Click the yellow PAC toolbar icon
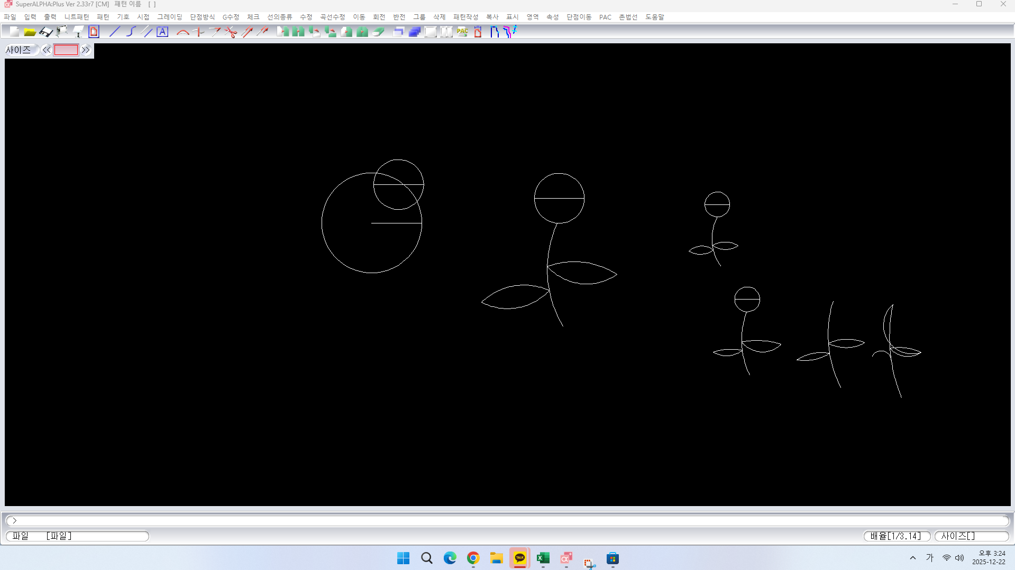The height and width of the screenshot is (570, 1015). tap(462, 32)
